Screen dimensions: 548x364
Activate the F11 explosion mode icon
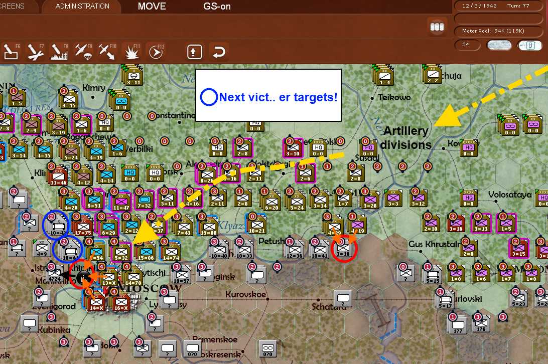(x=132, y=52)
